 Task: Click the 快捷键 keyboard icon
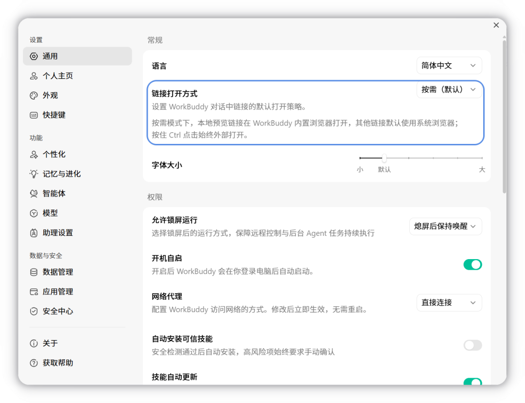click(34, 115)
